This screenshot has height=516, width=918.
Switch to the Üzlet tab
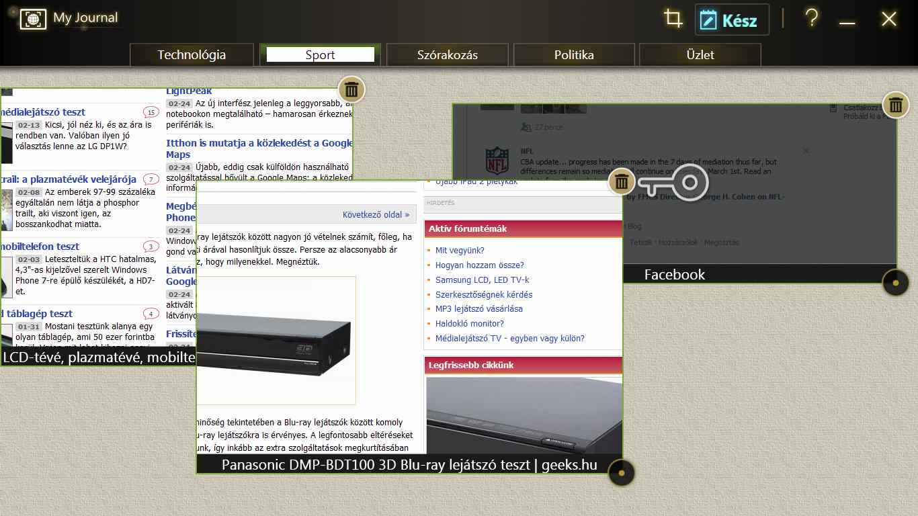click(700, 55)
